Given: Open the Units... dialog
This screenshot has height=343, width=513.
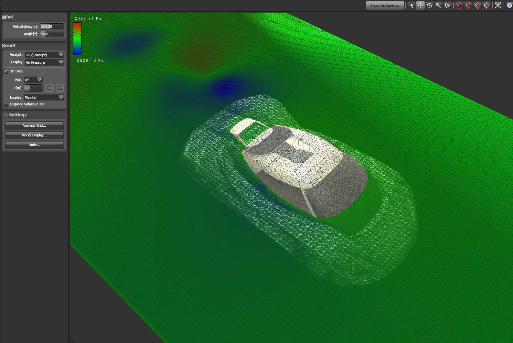Looking at the screenshot, I should pos(34,145).
